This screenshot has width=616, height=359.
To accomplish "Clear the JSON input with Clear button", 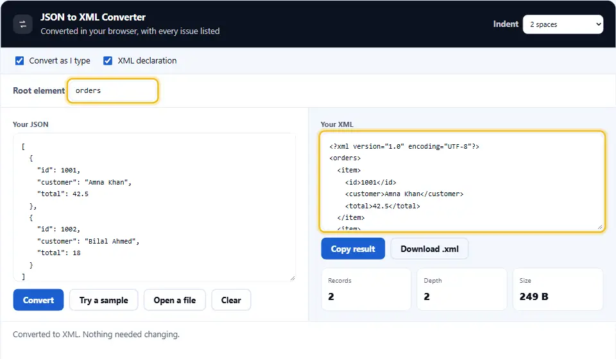I will coord(231,300).
